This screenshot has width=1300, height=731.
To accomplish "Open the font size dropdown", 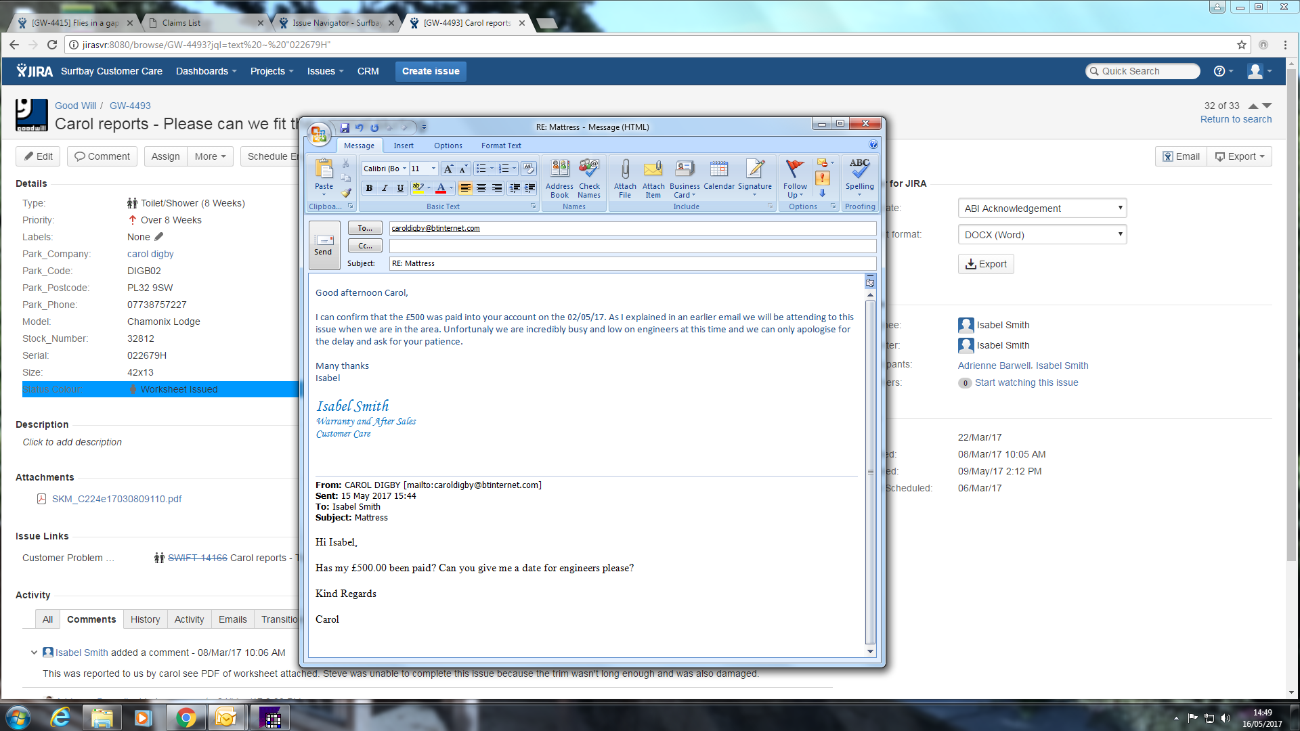I will (433, 169).
